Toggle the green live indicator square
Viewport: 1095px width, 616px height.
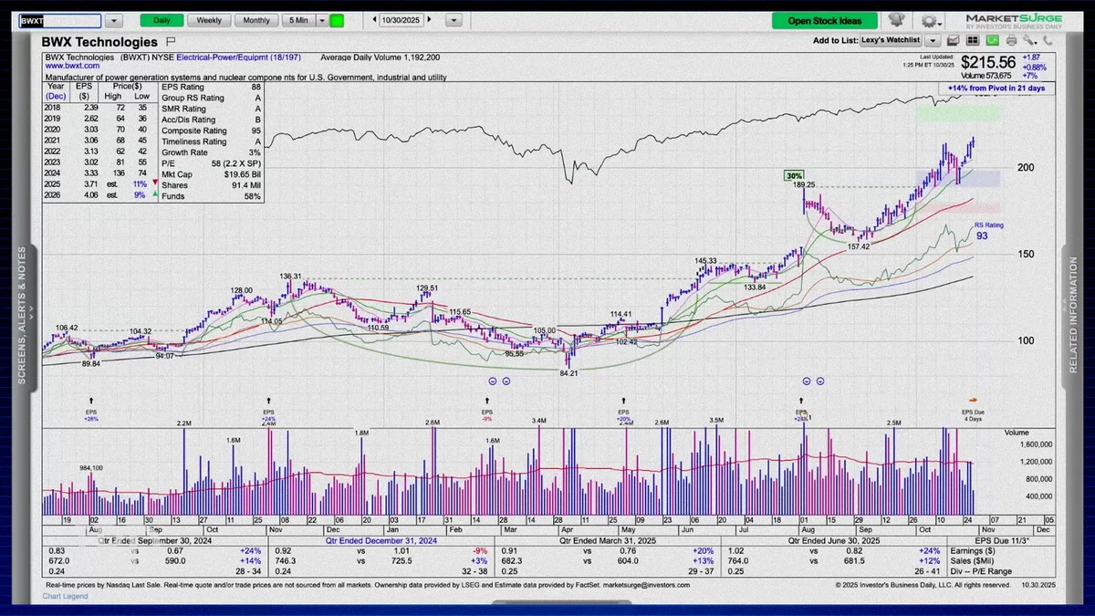click(x=337, y=20)
